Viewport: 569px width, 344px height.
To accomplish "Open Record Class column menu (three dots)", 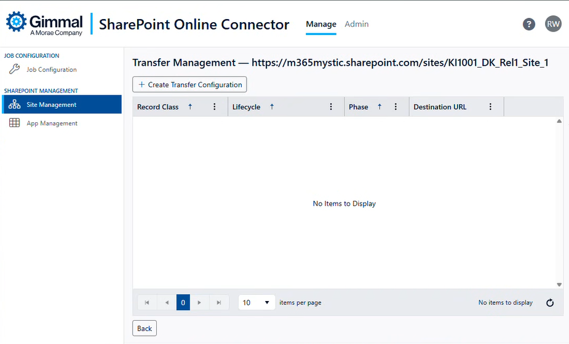I will pyautogui.click(x=215, y=107).
